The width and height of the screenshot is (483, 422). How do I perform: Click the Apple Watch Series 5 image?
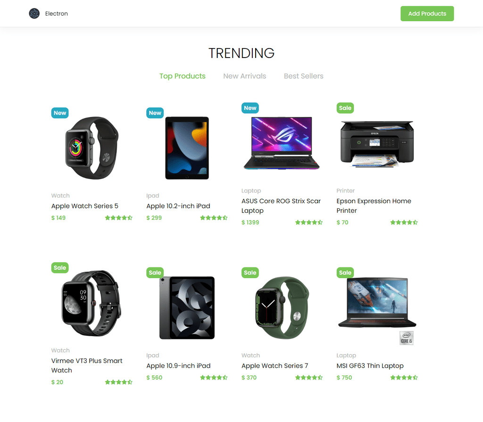[92, 148]
